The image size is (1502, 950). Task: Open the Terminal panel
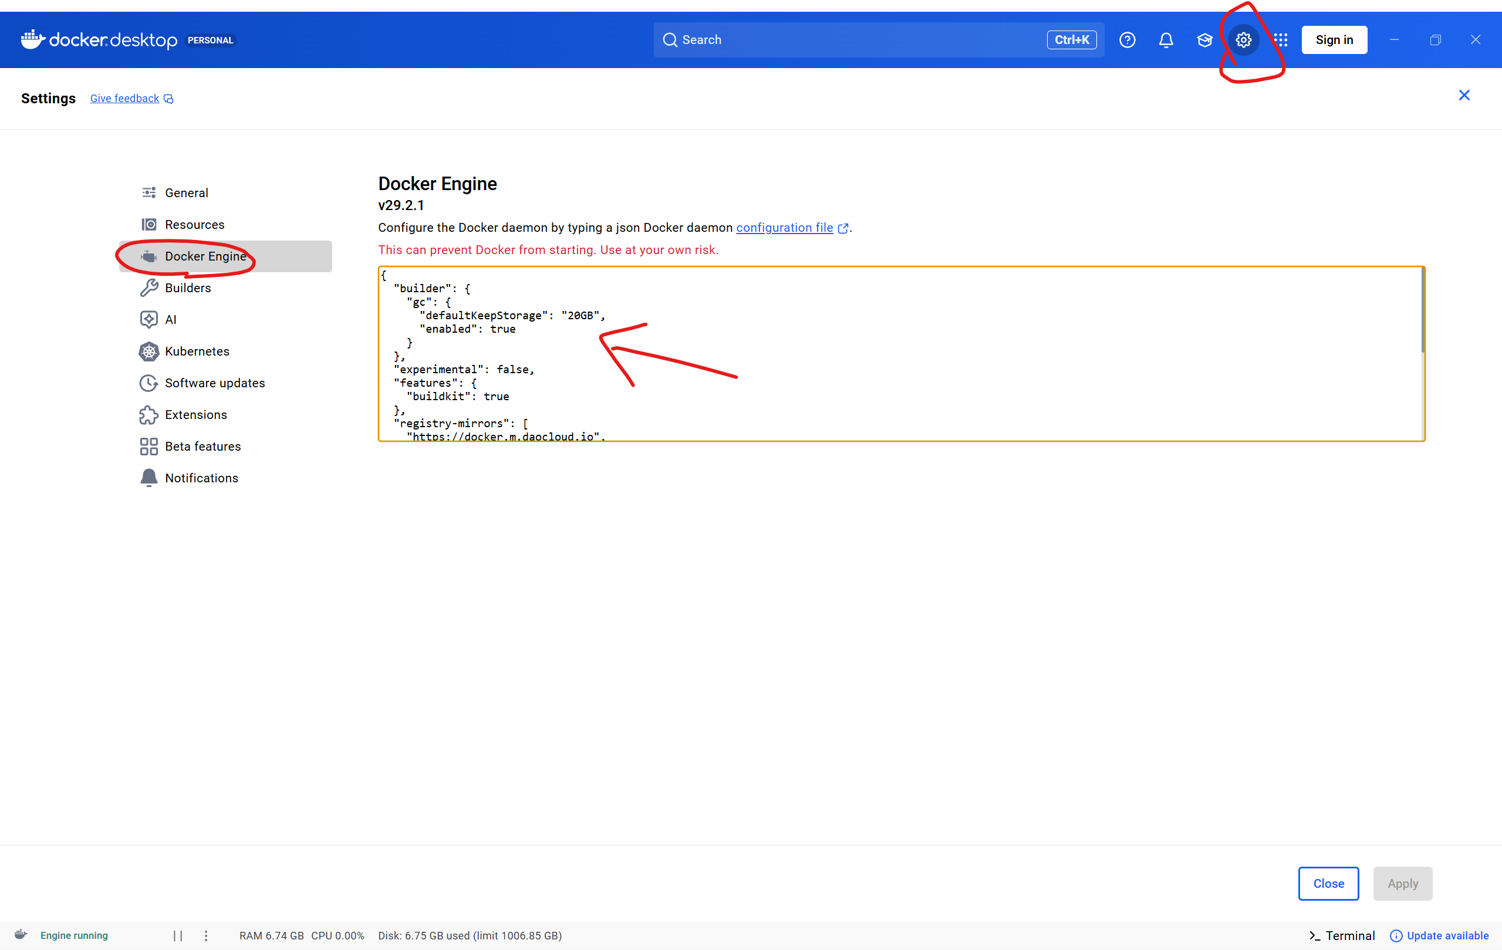(1341, 935)
